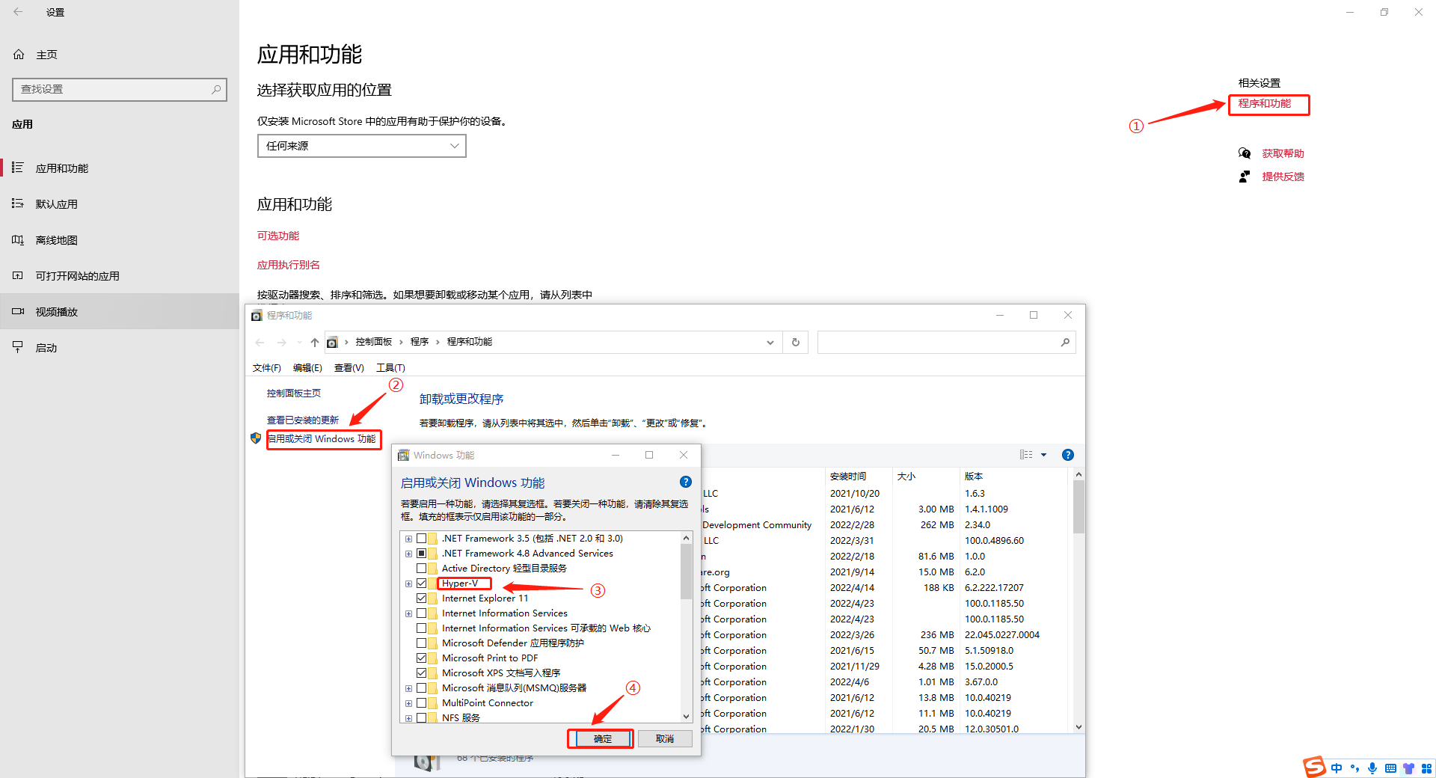Open the 工具(T) menu

click(x=390, y=367)
